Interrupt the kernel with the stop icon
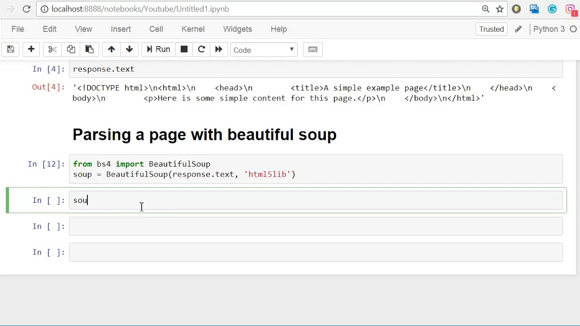 (184, 49)
